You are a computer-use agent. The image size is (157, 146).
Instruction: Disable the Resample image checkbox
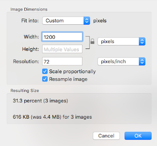[45, 79]
